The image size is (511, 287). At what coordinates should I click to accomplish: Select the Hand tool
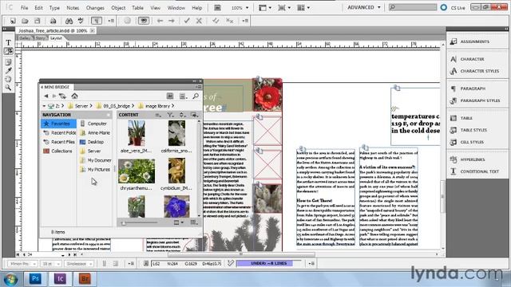9,79
